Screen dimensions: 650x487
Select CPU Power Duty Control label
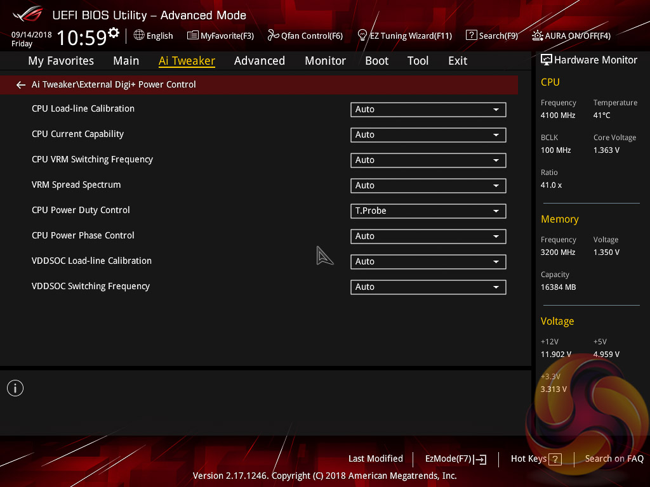pos(81,210)
